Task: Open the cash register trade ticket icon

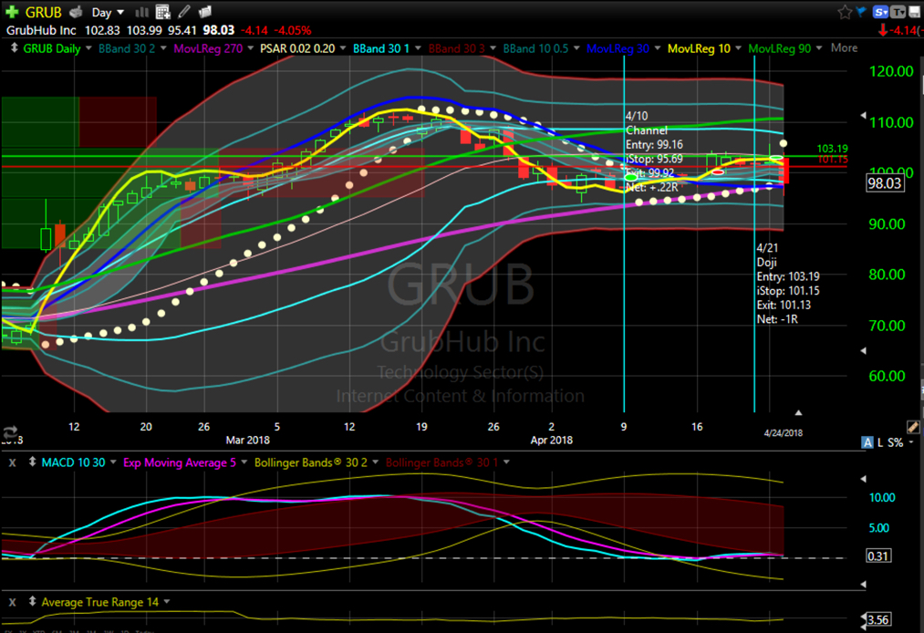Action: click(76, 12)
